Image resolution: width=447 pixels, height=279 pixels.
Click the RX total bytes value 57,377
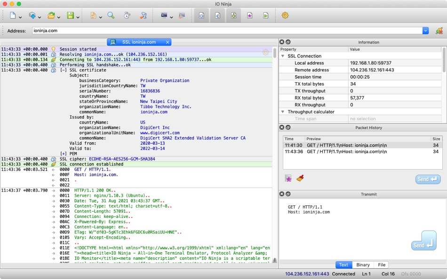tap(357, 98)
